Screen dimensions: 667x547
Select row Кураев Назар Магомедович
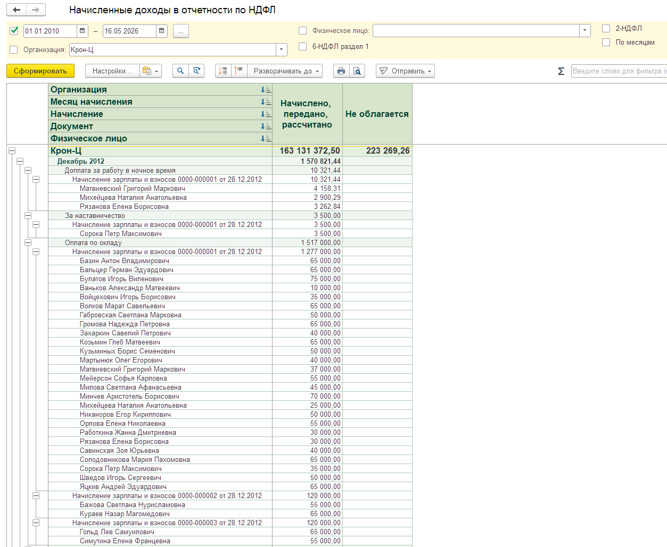click(230, 514)
